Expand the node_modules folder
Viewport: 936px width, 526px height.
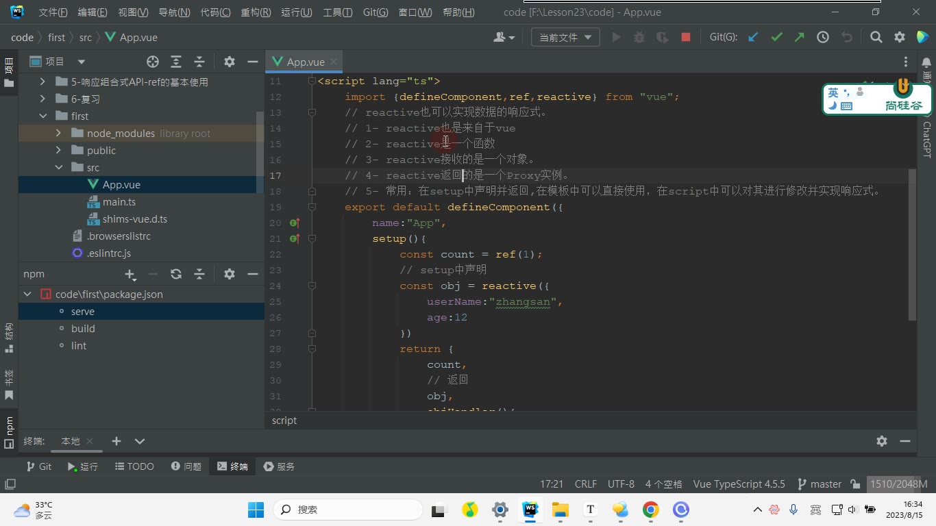coord(59,134)
